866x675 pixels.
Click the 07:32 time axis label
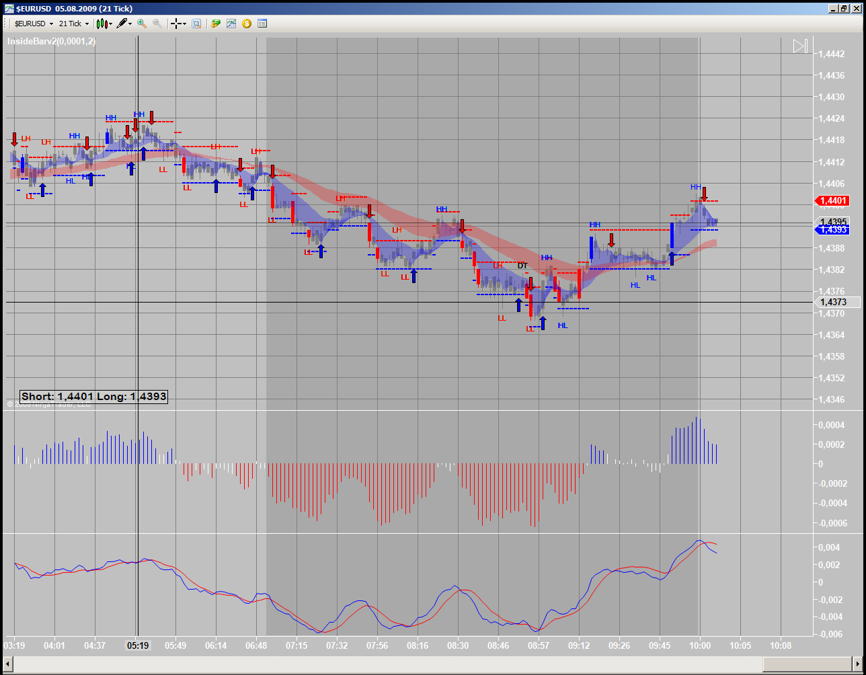click(x=337, y=645)
